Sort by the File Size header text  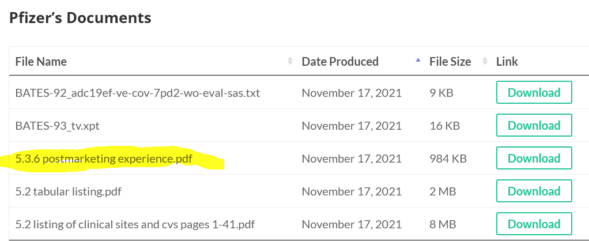[450, 61]
